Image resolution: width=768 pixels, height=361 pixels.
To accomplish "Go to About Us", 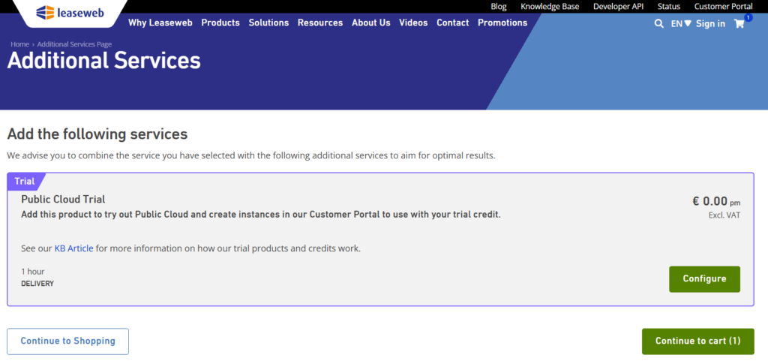I will coord(370,23).
